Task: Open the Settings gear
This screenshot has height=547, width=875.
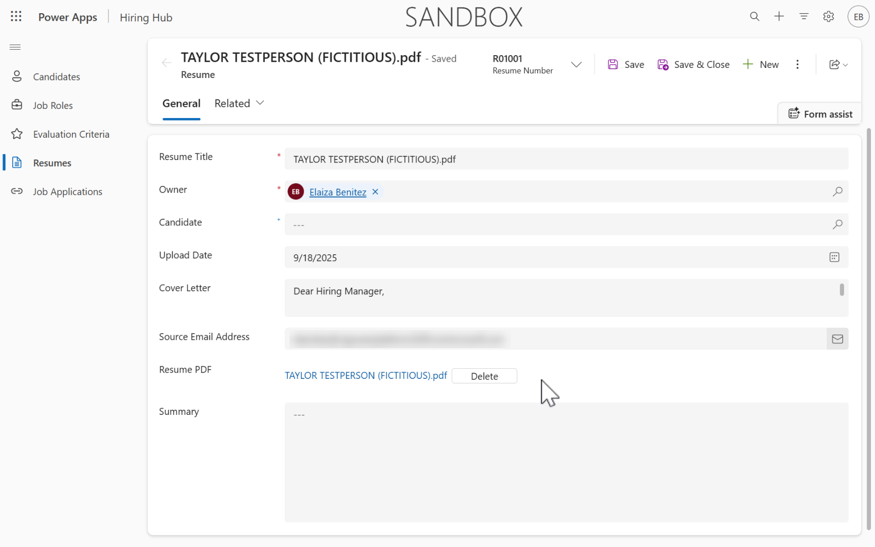Action: (828, 17)
